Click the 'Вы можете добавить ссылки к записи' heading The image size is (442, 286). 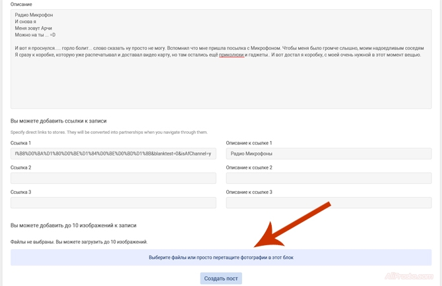[58, 121]
